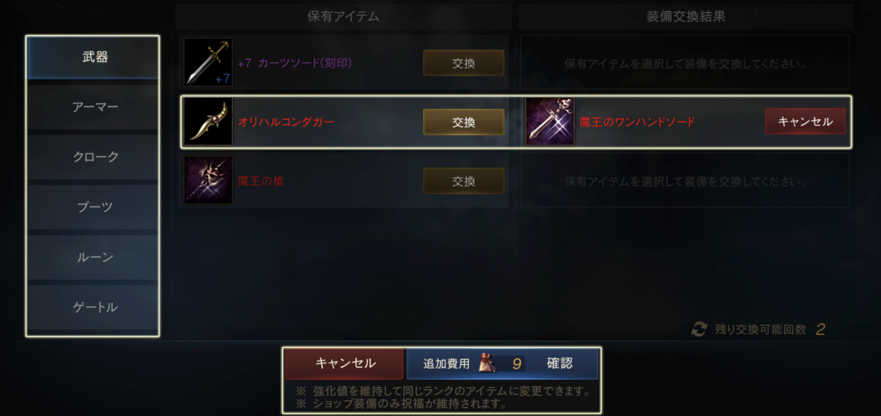Click 交換 for カーツソード(刻印)
881x416 pixels.
click(x=463, y=63)
